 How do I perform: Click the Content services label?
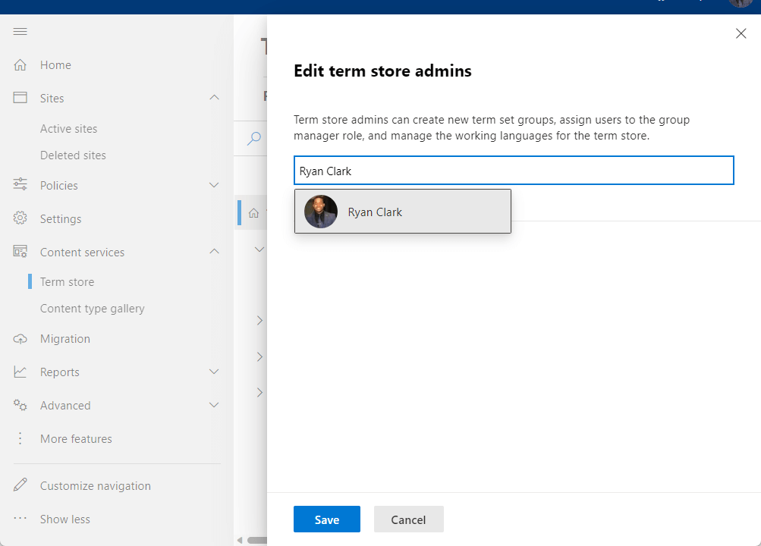(x=82, y=253)
